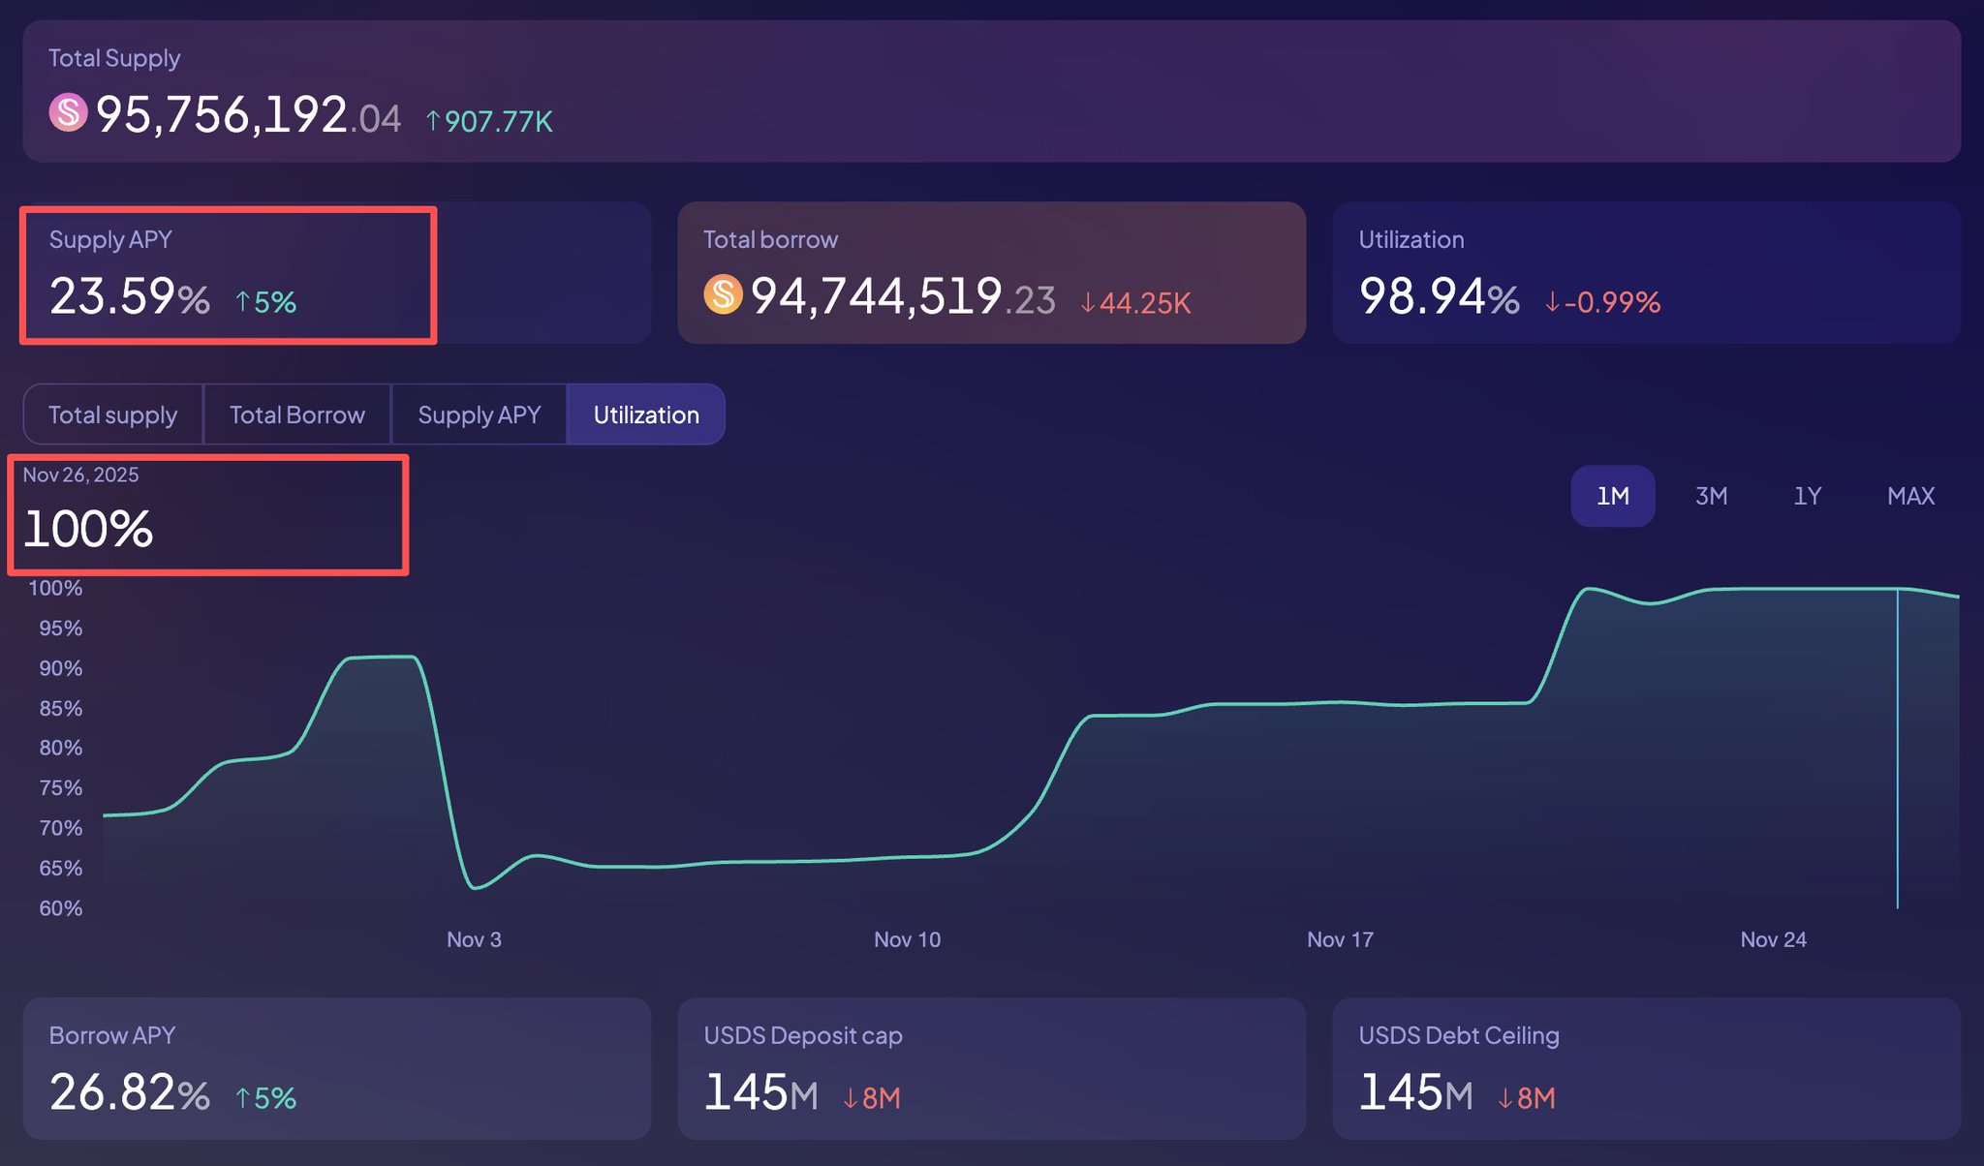The image size is (1984, 1166).
Task: Click the down arrow in USDS Deposit cap
Action: pos(850,1098)
